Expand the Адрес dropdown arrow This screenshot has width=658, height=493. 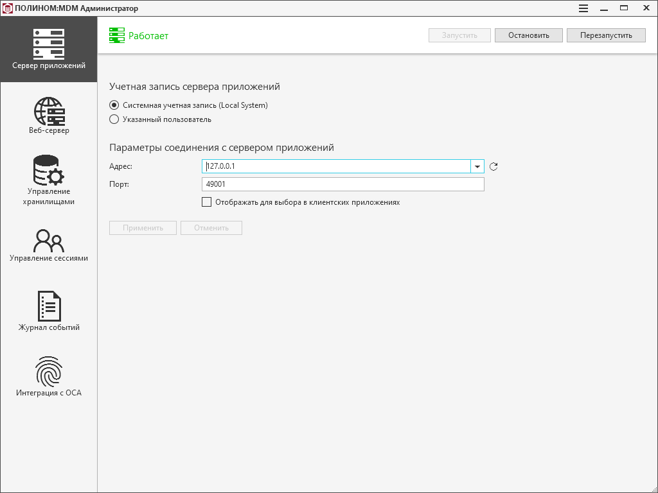477,167
